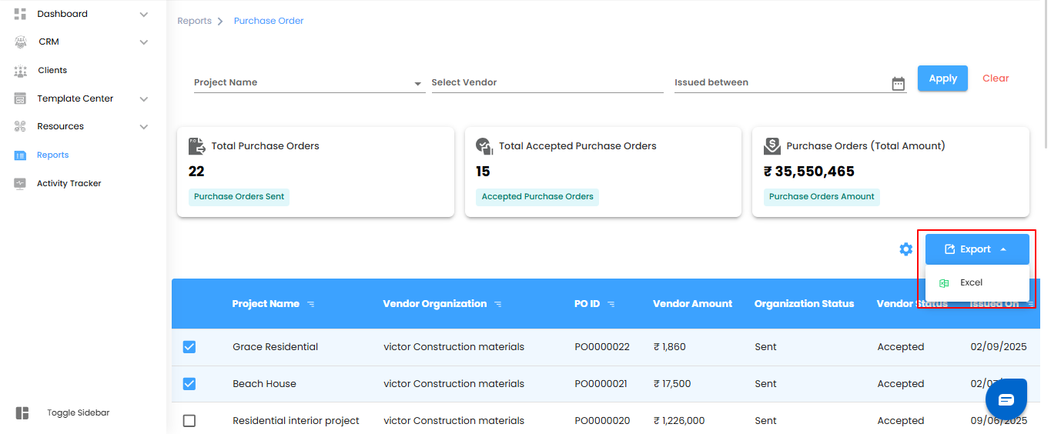Collapse the Export dropdown button

pos(976,249)
